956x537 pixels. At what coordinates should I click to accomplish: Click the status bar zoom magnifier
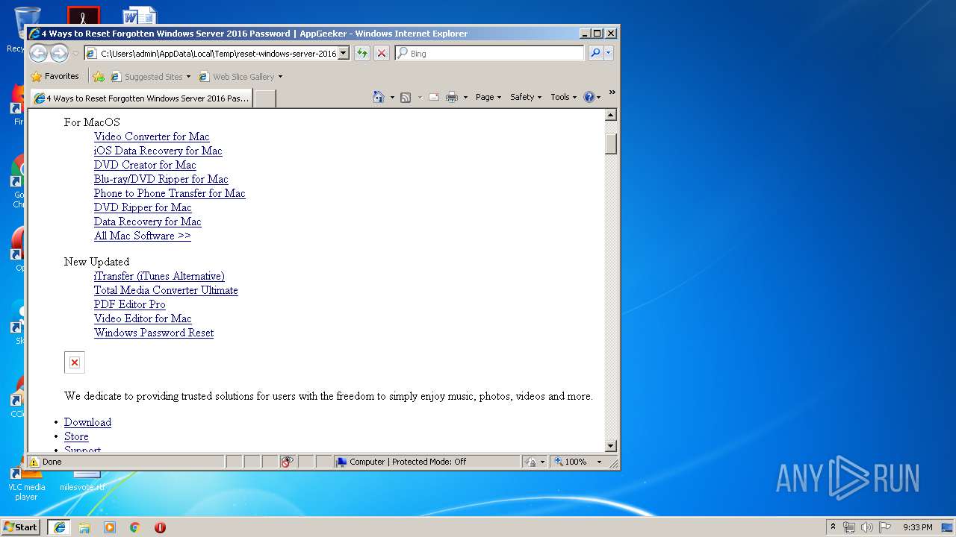(558, 462)
